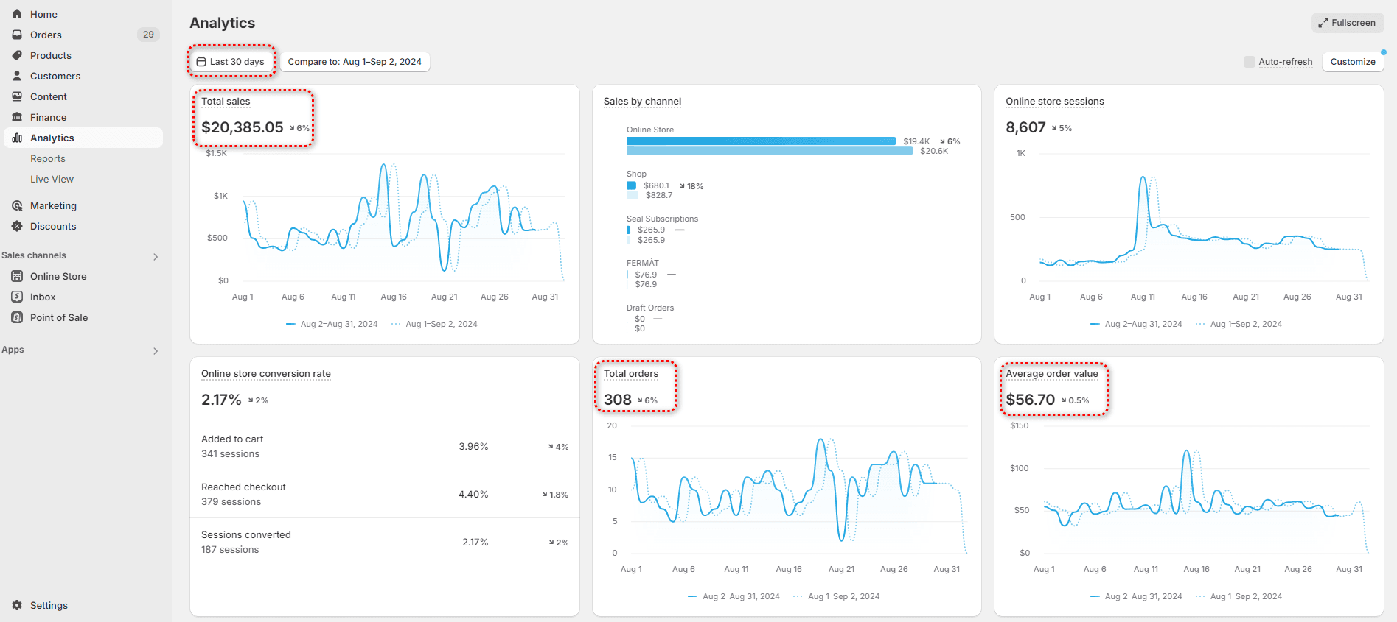Click the orders count badge 29
This screenshot has width=1397, height=622.
coord(148,35)
